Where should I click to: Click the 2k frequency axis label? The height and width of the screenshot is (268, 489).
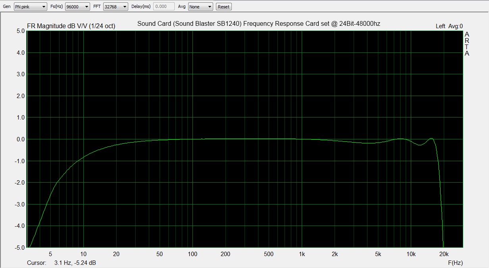point(335,254)
